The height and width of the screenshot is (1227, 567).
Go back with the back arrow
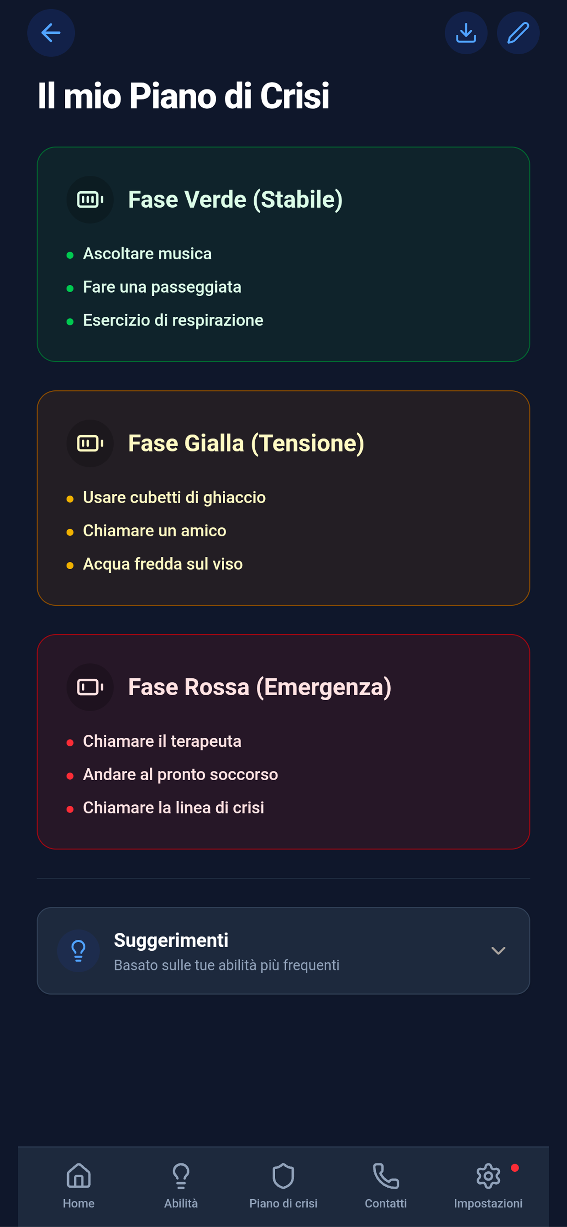click(51, 32)
